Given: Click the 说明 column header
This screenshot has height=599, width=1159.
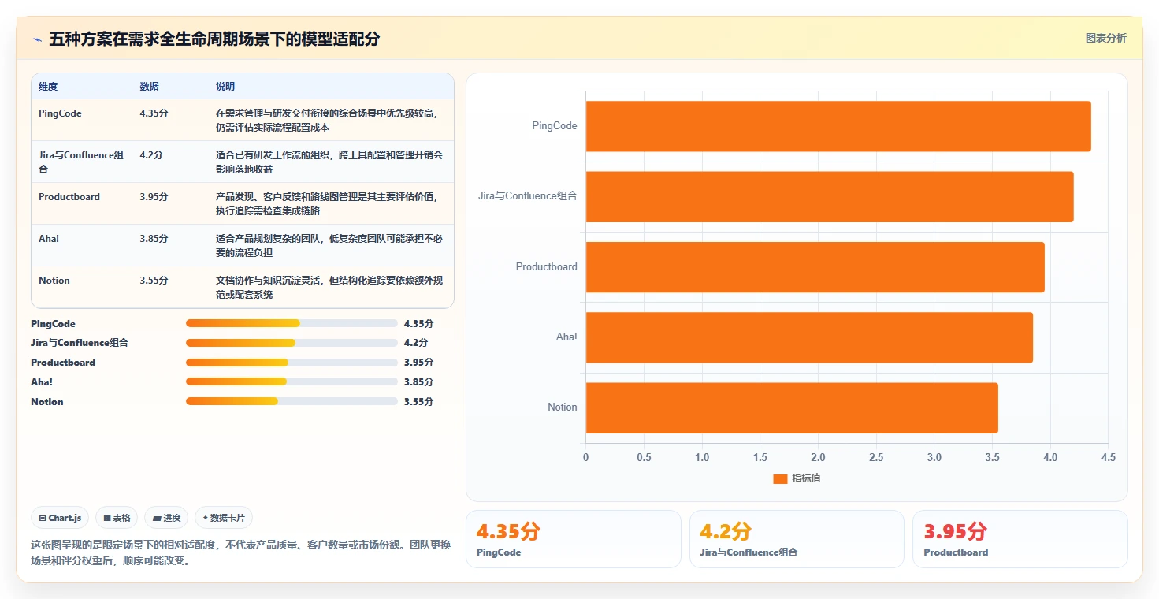Looking at the screenshot, I should (x=225, y=86).
